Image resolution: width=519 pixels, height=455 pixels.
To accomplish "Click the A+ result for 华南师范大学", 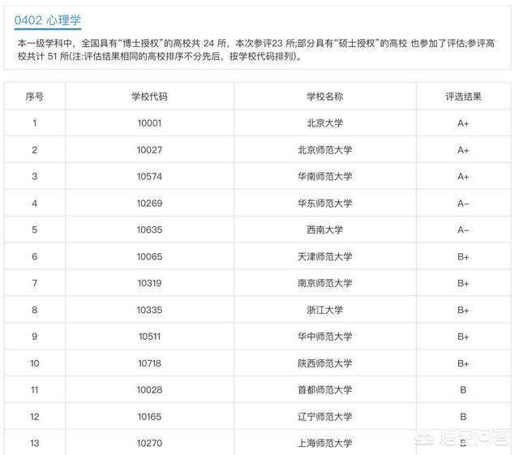I will pos(463,177).
